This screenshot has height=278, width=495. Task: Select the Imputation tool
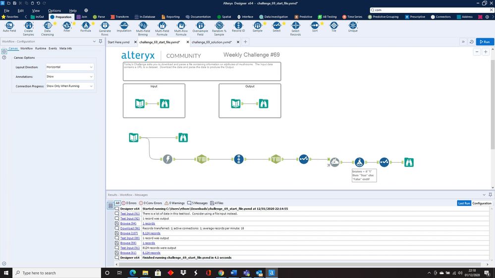124,27
